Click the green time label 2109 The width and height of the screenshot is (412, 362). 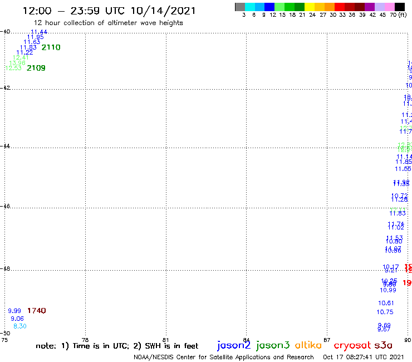point(36,68)
